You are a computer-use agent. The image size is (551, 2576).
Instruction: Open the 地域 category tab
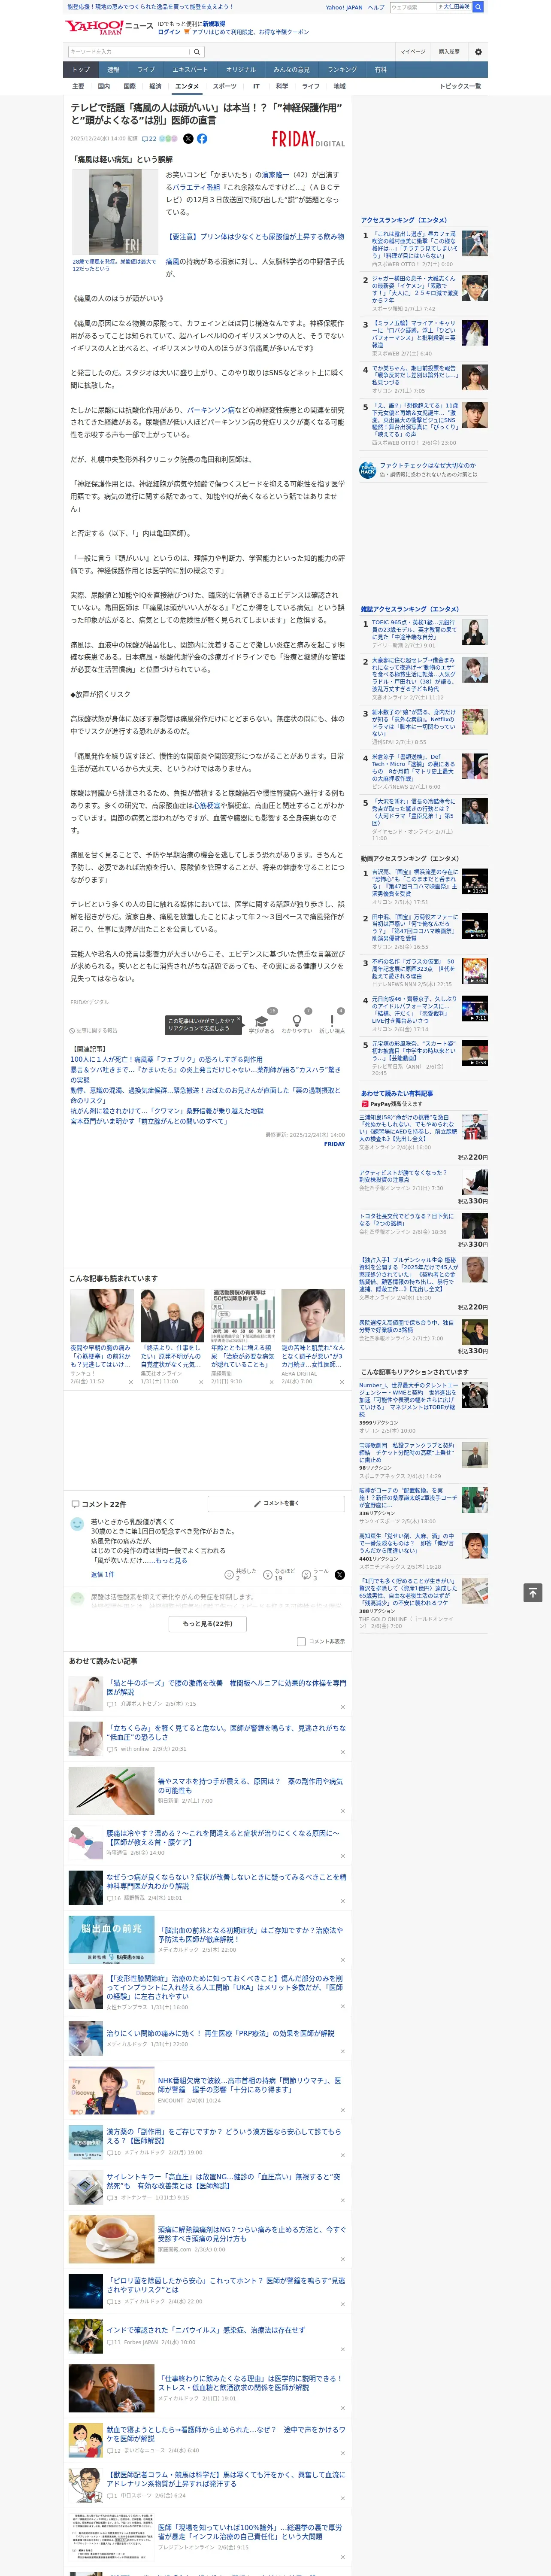pyautogui.click(x=340, y=86)
